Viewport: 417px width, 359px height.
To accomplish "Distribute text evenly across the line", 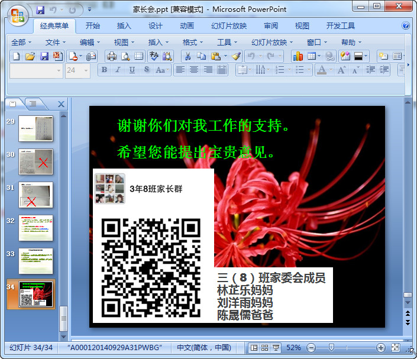I will click(222, 70).
